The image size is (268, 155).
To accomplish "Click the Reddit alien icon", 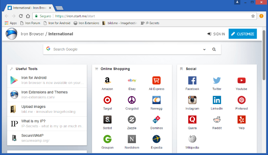I will [x=217, y=120].
